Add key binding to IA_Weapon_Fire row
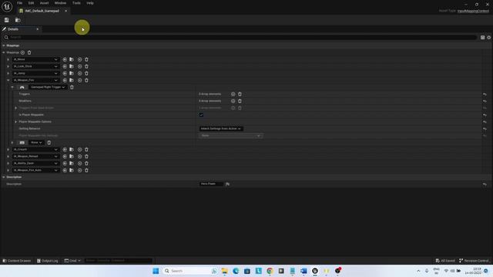The image size is (493, 277). coord(79,80)
